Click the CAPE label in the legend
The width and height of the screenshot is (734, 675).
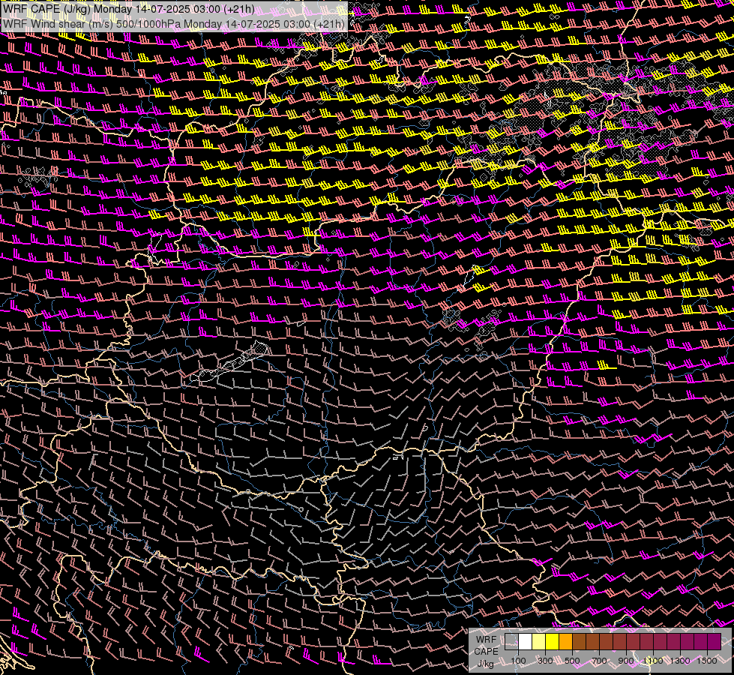(487, 652)
